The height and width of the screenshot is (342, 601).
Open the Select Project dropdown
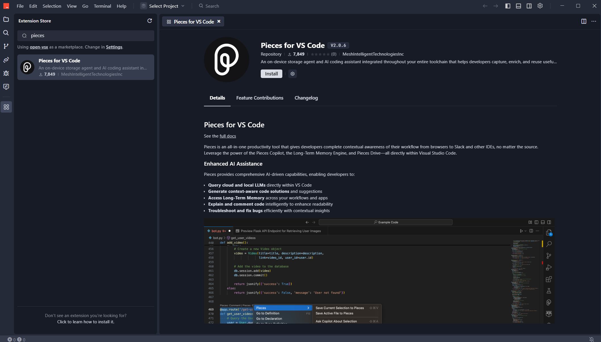162,6
